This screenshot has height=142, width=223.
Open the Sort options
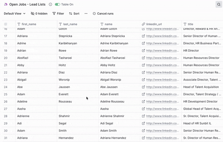(74, 13)
